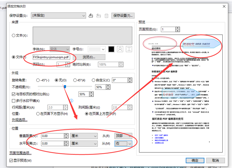The image size is (232, 168).
Task: Click the save settings stamp icon
Action: (x=91, y=16)
